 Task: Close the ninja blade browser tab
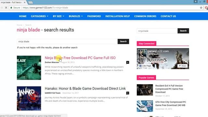(25, 2)
